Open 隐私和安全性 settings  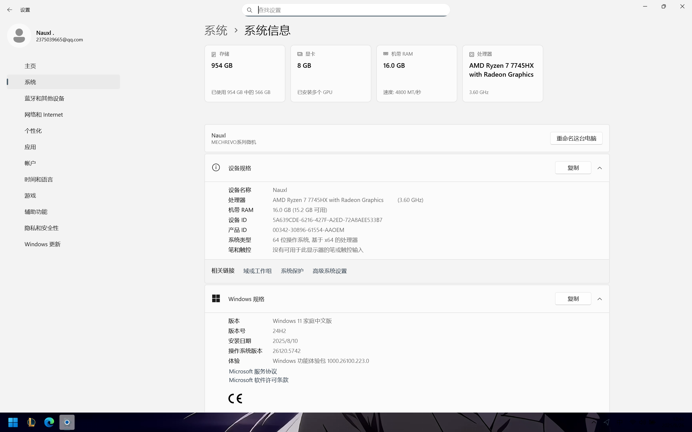(x=63, y=228)
